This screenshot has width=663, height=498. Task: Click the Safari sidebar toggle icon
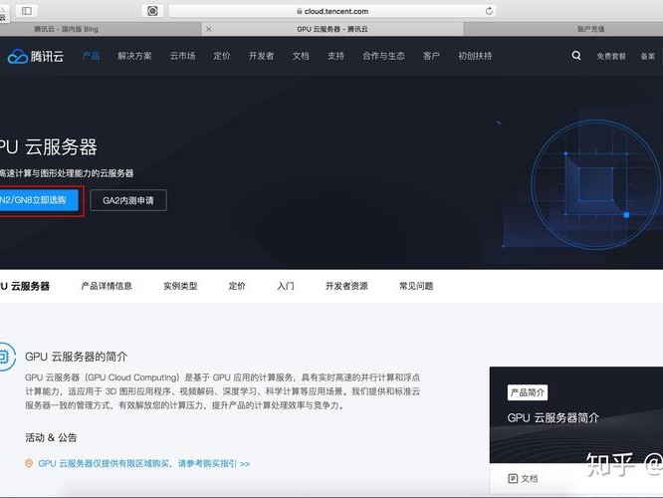(27, 11)
